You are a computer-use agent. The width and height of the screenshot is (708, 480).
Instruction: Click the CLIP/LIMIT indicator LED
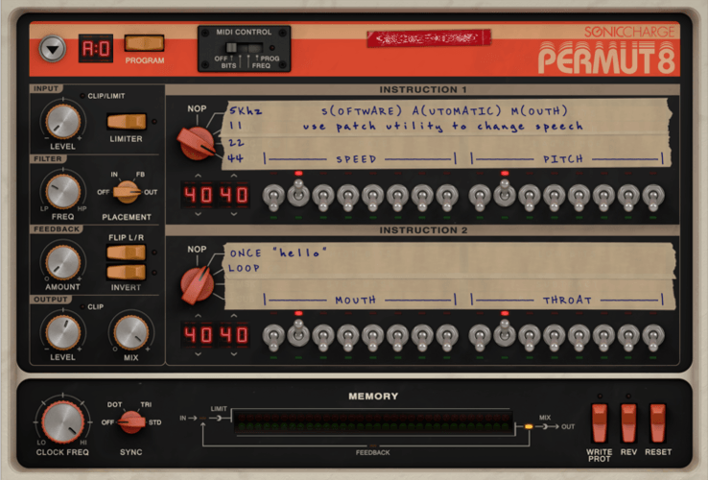[x=83, y=96]
